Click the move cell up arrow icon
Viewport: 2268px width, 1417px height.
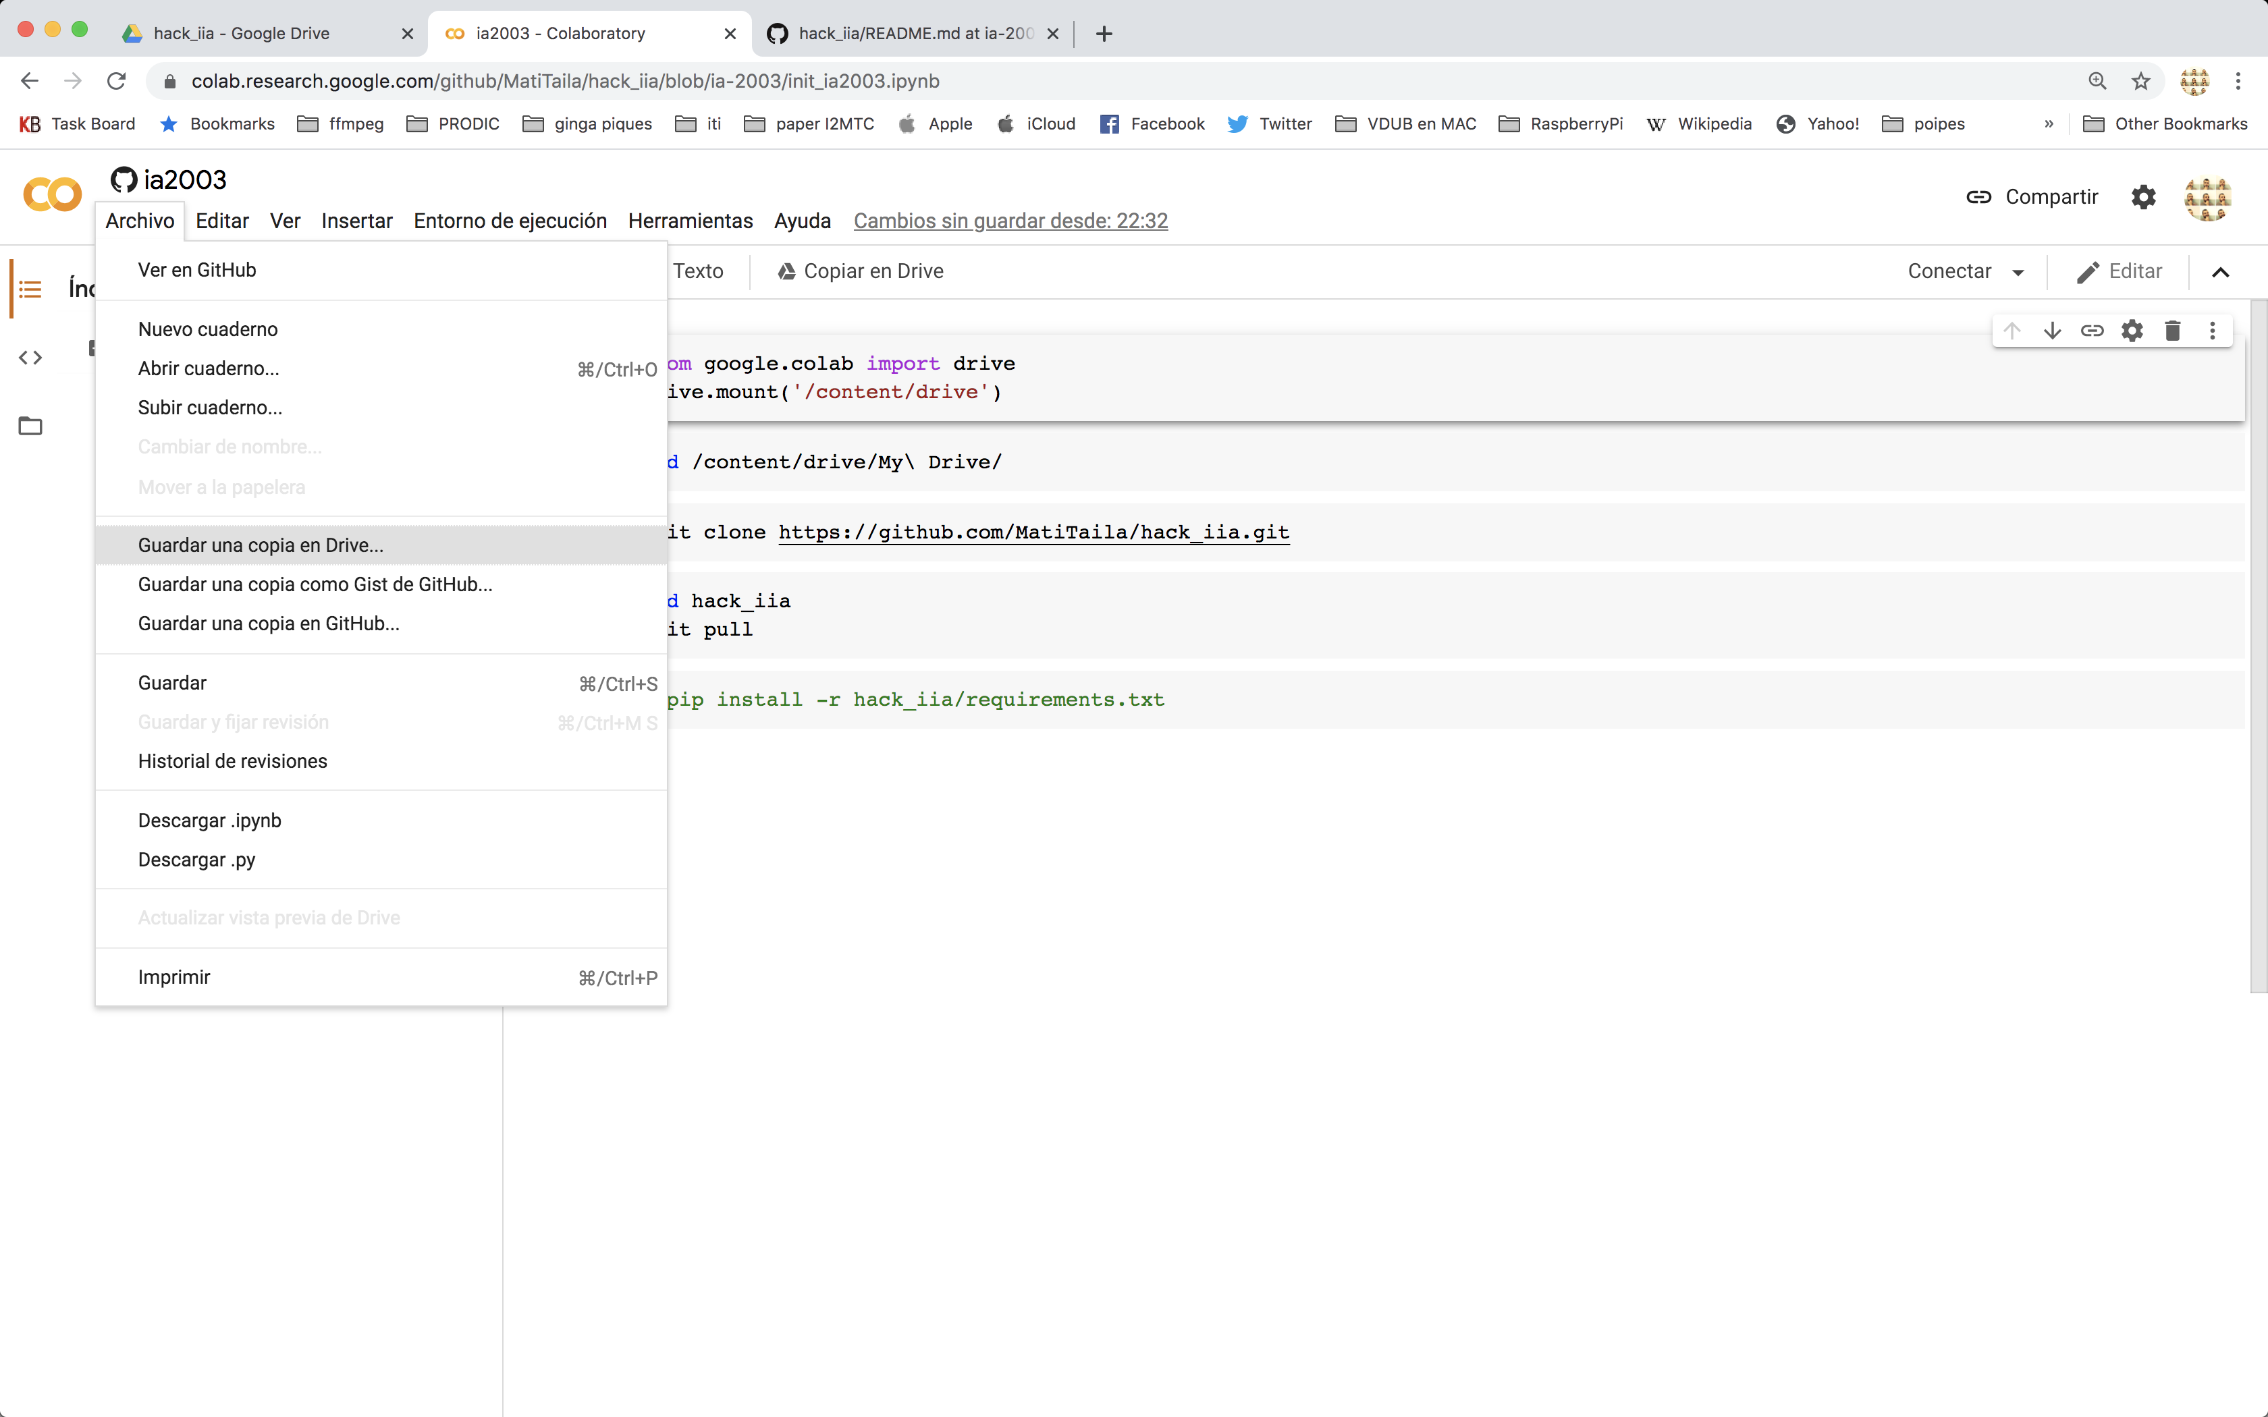click(2012, 331)
